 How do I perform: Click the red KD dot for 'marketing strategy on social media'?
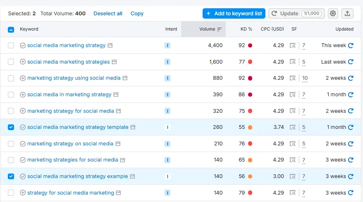(250, 144)
